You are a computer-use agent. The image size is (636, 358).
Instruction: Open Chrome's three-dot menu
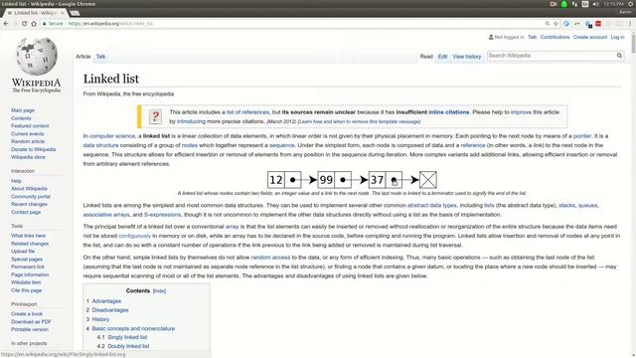pyautogui.click(x=630, y=24)
